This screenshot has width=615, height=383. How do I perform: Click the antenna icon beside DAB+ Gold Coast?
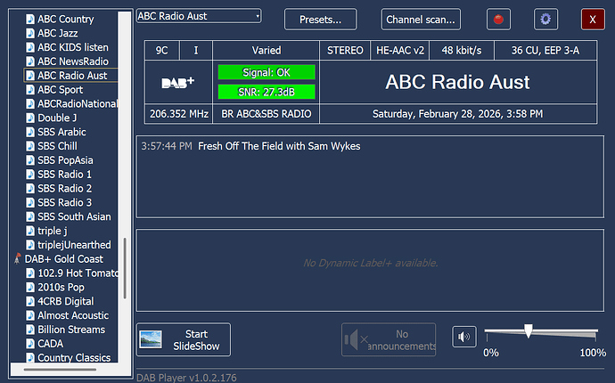(18, 258)
